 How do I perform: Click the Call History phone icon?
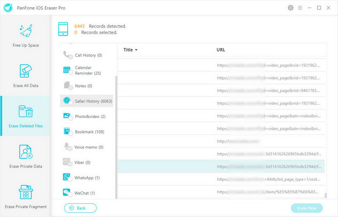tap(68, 55)
